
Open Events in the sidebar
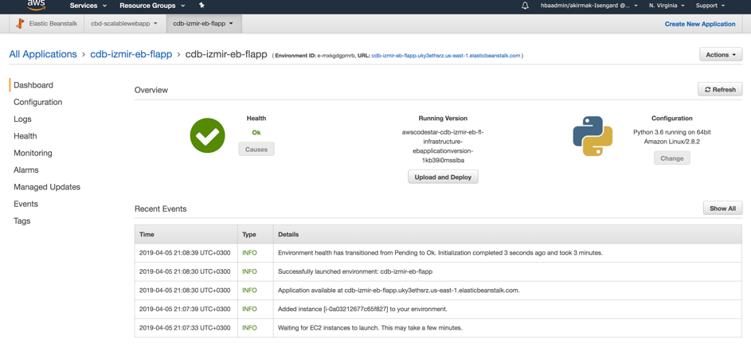point(25,204)
